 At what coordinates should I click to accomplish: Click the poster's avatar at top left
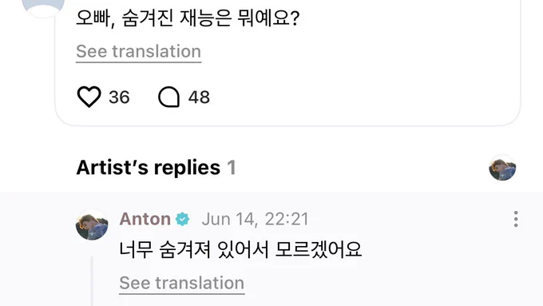pyautogui.click(x=43, y=6)
